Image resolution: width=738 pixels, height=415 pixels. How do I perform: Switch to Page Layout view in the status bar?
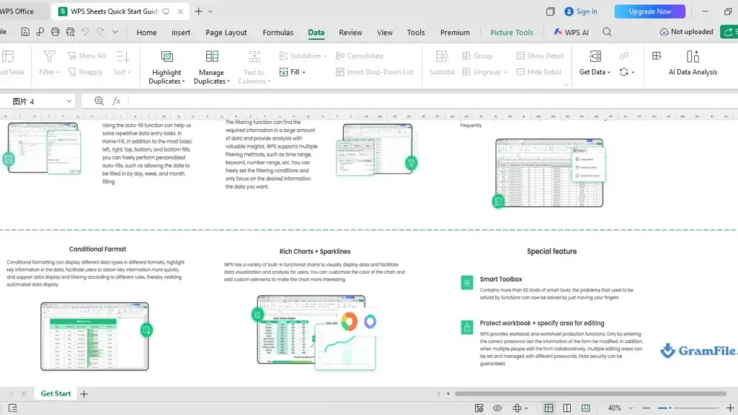585,408
